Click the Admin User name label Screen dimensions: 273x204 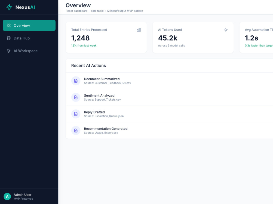22,195
